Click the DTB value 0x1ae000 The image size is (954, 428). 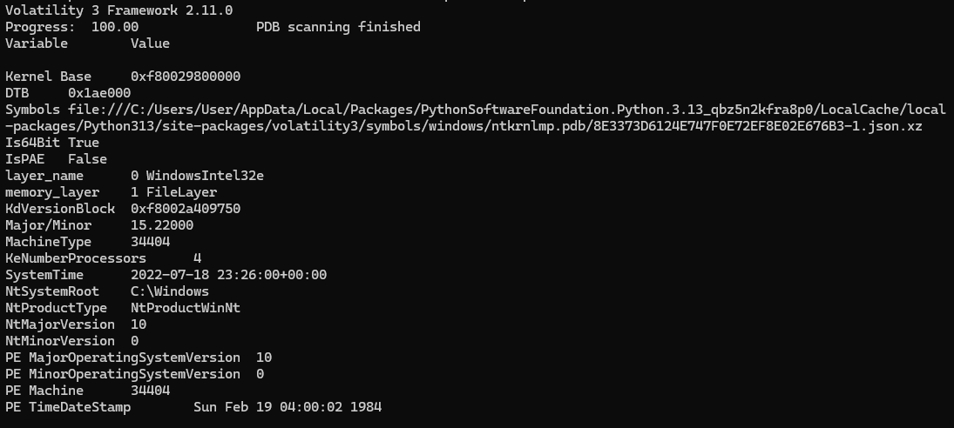click(x=99, y=93)
